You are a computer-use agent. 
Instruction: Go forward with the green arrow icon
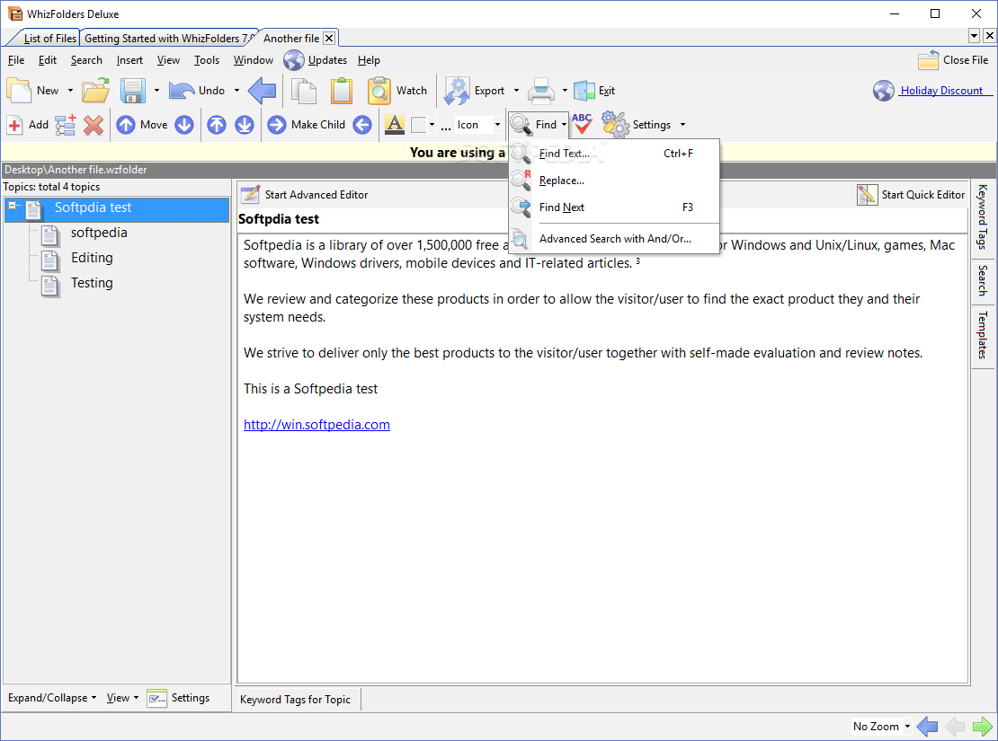point(982,726)
